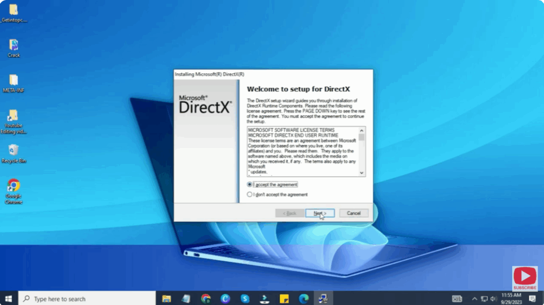Click the DirectX installer taskbar icon
544x305 pixels.
[324, 299]
